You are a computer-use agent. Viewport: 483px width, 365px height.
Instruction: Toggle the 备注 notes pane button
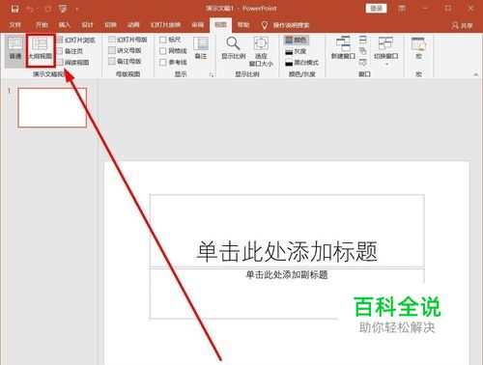[x=201, y=48]
